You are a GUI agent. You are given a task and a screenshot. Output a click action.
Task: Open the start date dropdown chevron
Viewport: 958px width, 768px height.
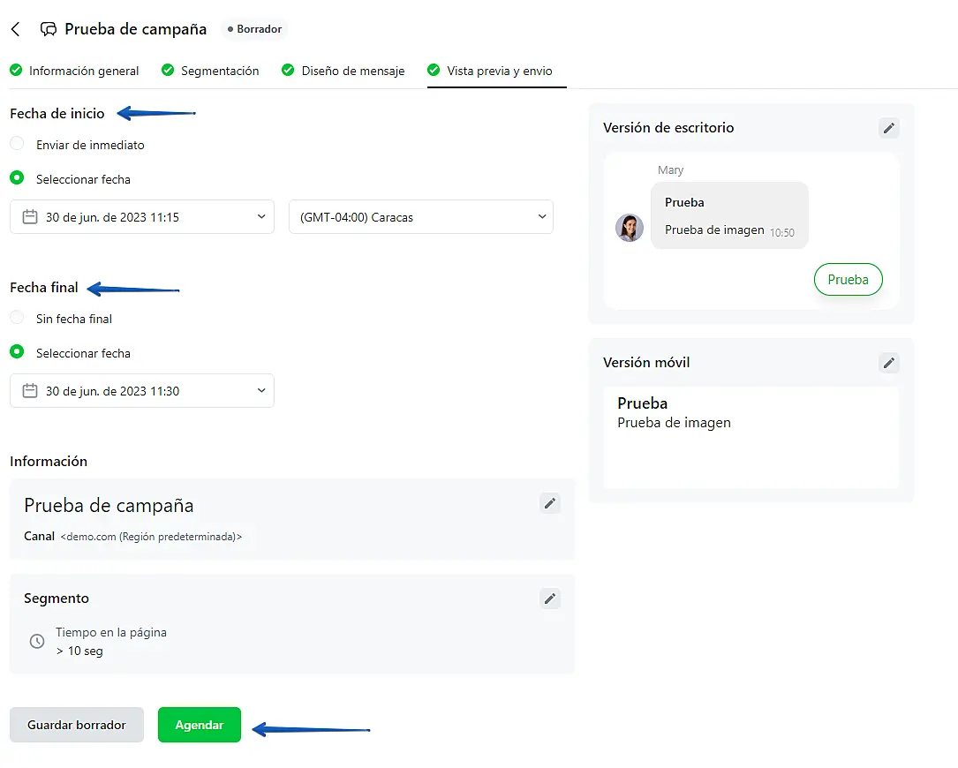click(260, 217)
